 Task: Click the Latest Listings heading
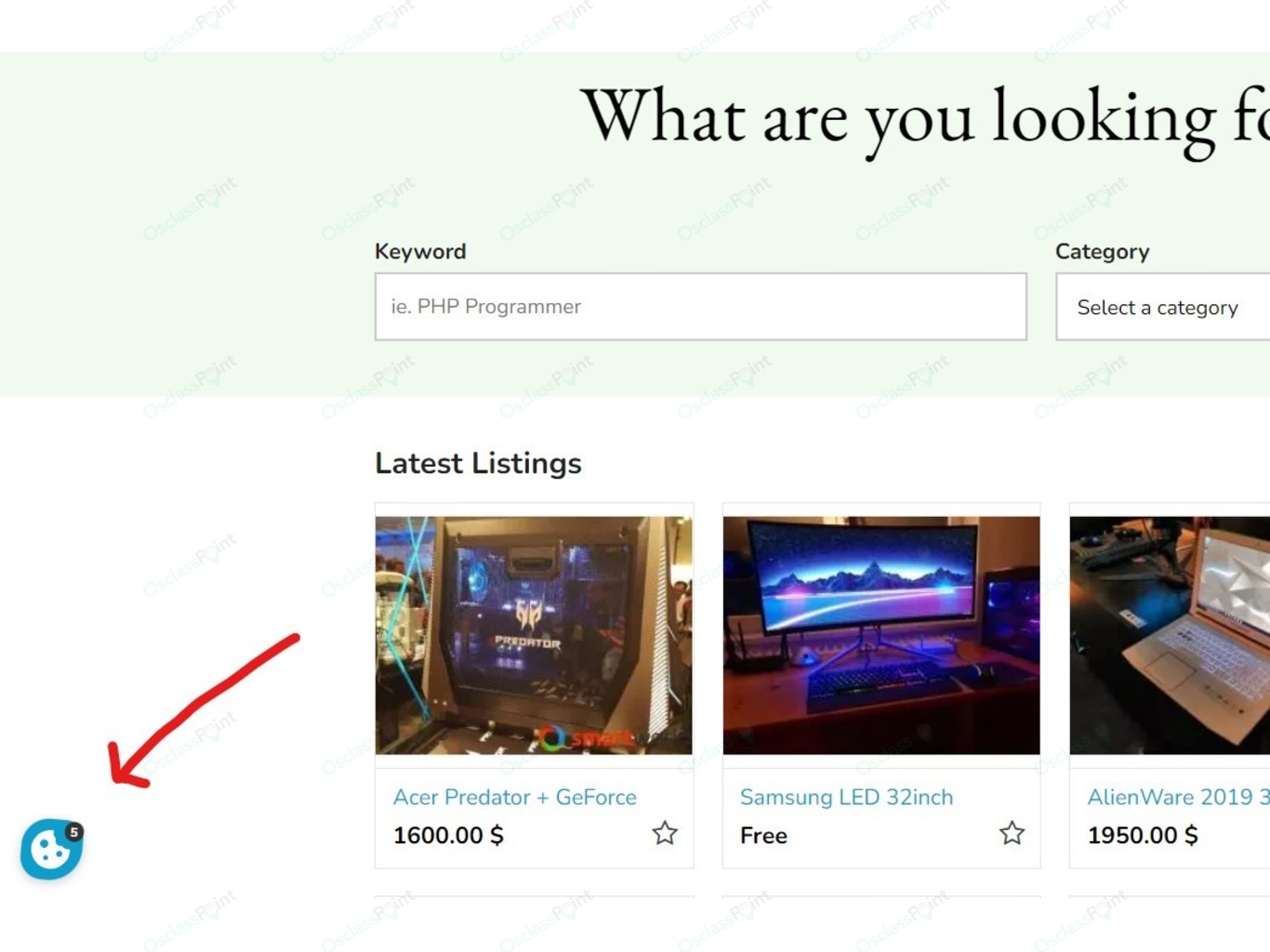coord(478,463)
